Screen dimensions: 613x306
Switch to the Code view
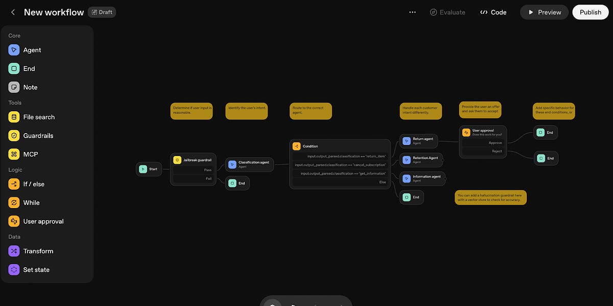coord(493,12)
